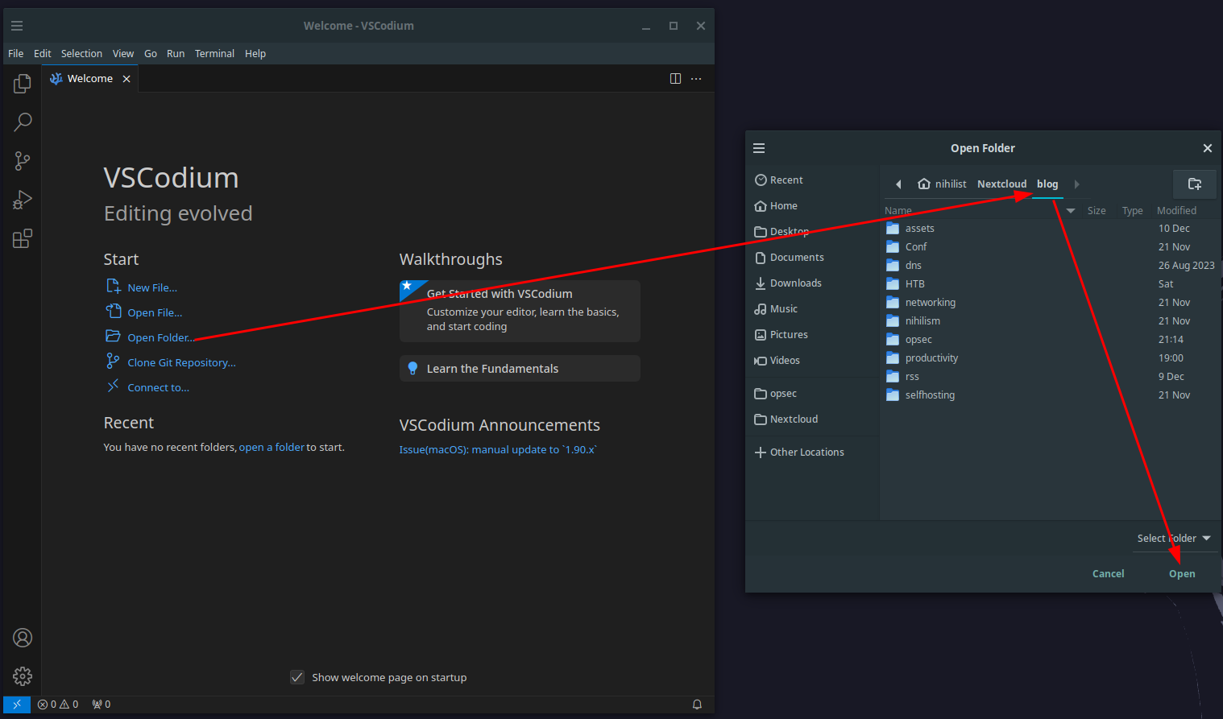Viewport: 1223px width, 719px height.
Task: Sort the list by the Name column
Action: click(x=980, y=211)
